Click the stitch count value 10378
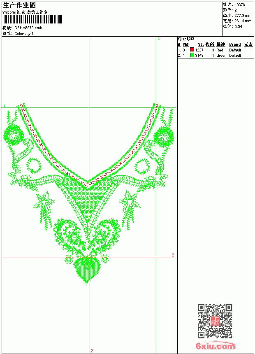Image resolution: width=255 pixels, height=354 pixels. pyautogui.click(x=240, y=5)
